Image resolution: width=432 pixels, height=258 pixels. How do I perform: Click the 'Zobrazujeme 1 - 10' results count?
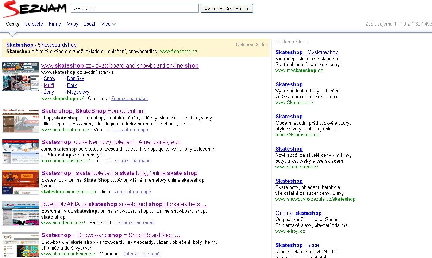coord(399,24)
